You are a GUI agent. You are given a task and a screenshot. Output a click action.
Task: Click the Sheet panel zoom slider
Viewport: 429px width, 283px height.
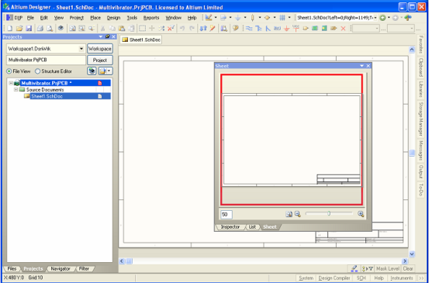point(329,213)
